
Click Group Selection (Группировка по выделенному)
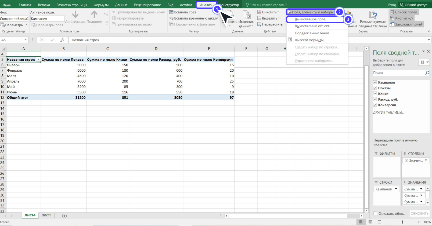point(138,12)
